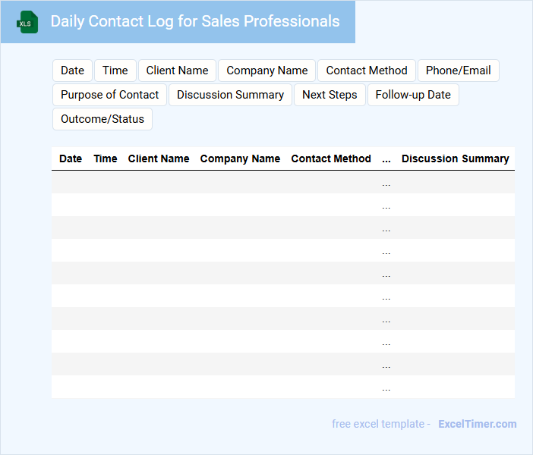This screenshot has height=455, width=533.
Task: Select the Discussion Summary tag
Action: point(230,95)
